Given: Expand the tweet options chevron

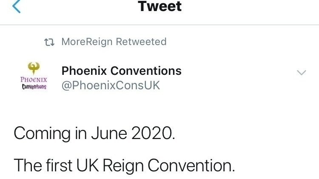Looking at the screenshot, I should [301, 73].
